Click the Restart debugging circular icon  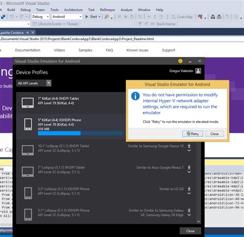pyautogui.click(x=132, y=16)
